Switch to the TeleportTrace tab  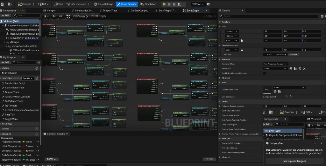pos(108,10)
